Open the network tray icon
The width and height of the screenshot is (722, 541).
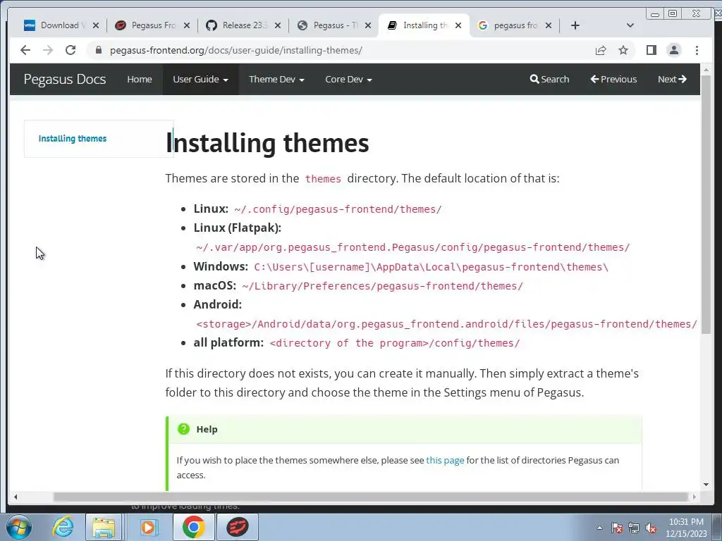click(634, 528)
